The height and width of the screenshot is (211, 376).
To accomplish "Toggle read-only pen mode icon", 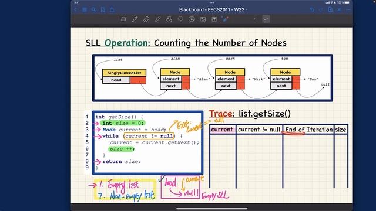I will pos(340,9).
